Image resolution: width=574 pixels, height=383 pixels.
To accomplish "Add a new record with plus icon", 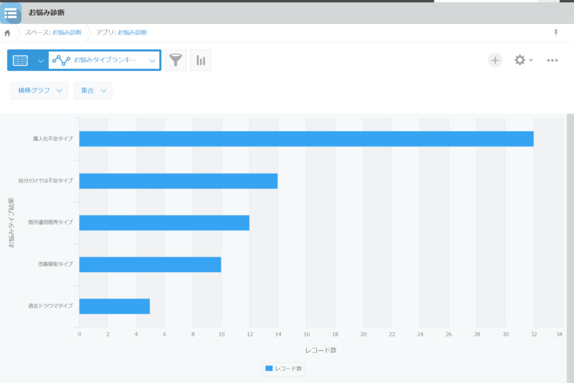I will click(x=495, y=60).
